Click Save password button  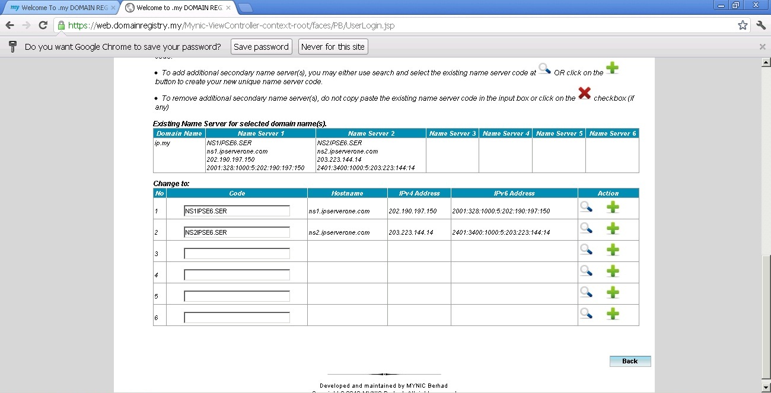[x=261, y=46]
